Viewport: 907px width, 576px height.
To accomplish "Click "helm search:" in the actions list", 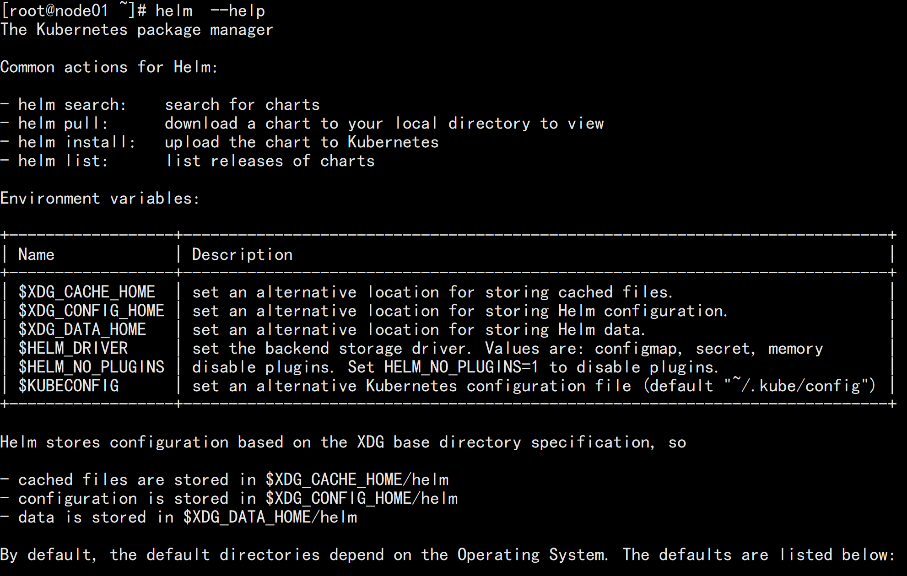I will click(72, 105).
